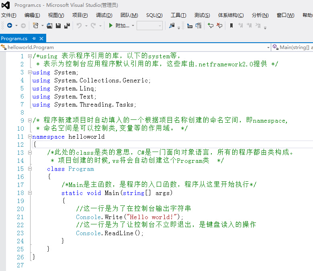Click the Redo toolbar icon
This screenshot has height=271, width=313.
(93, 26)
